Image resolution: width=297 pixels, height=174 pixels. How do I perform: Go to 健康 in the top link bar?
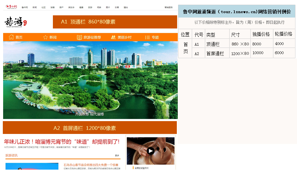point(81,7)
